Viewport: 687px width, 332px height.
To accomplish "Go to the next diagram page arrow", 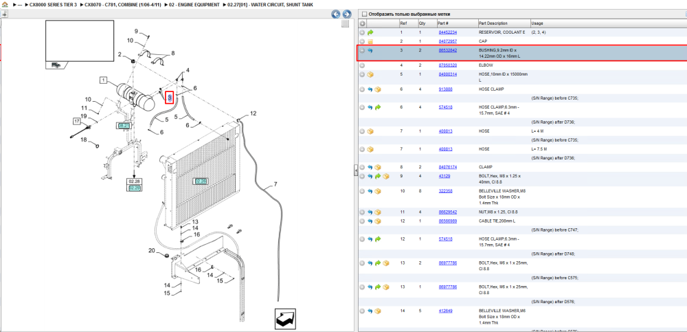I will tap(346, 14).
